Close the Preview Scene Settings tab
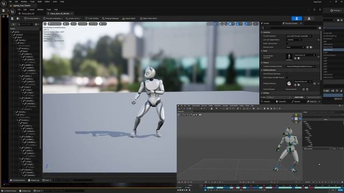The height and width of the screenshot is (193, 344). pos(301,23)
